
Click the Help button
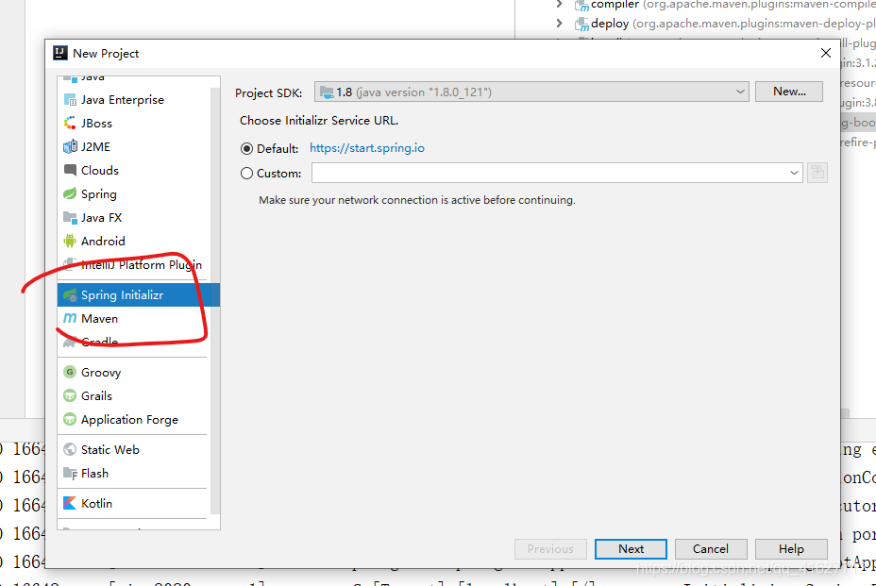point(791,549)
